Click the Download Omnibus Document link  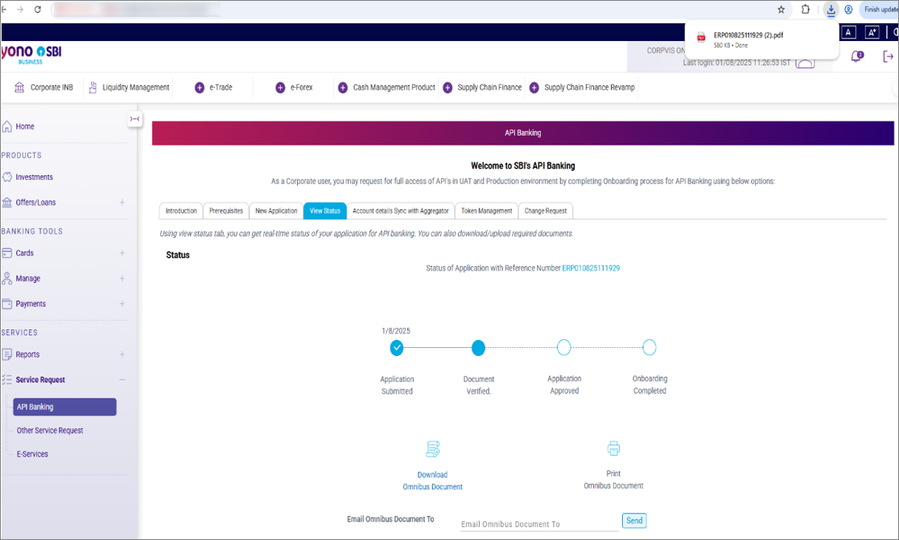click(x=432, y=481)
